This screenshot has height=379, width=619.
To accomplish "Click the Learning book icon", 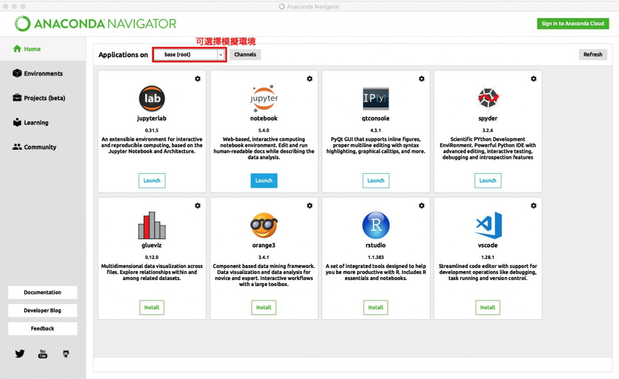I will (x=17, y=122).
